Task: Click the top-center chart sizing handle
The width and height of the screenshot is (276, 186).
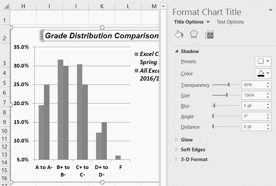Action: [102, 28]
